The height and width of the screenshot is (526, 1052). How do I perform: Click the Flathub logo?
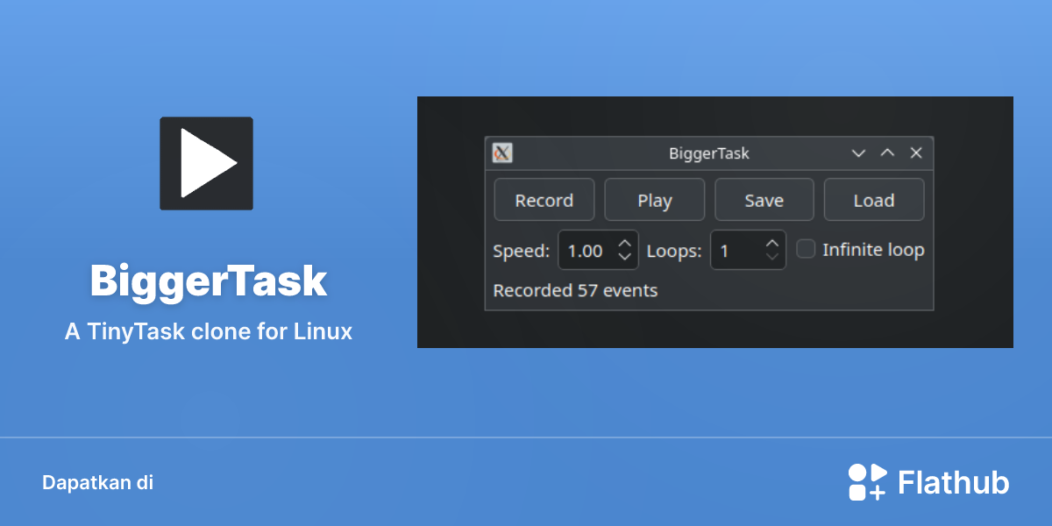tap(928, 482)
